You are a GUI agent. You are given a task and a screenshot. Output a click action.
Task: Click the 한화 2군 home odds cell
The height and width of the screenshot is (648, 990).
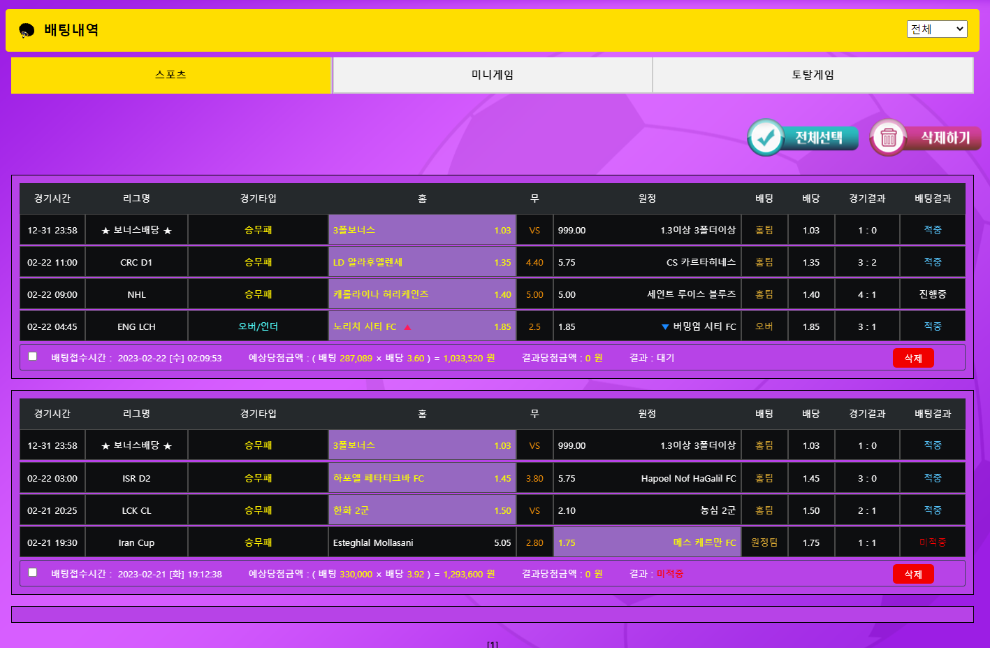(422, 511)
